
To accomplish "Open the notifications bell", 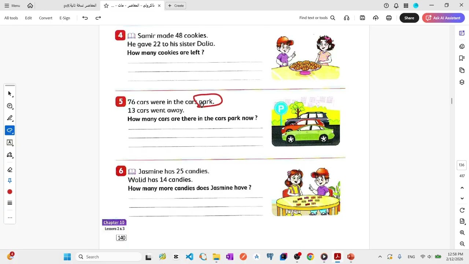I will pos(396,5).
